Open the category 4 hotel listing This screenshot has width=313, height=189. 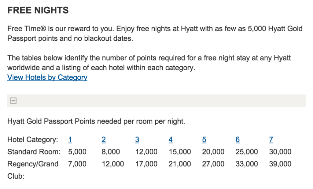pos(171,139)
